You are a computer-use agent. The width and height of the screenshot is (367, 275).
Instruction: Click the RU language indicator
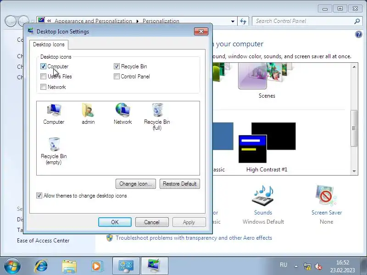point(283,265)
